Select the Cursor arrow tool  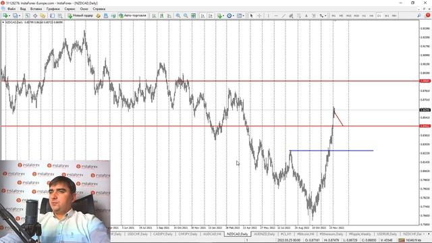pos(251,16)
